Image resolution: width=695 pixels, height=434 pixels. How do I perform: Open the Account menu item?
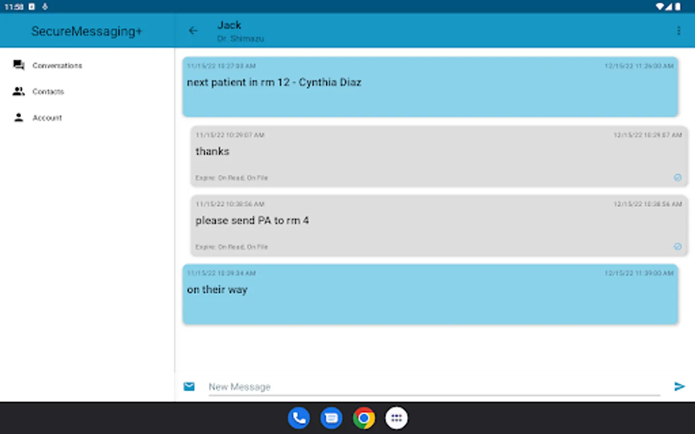87,117
